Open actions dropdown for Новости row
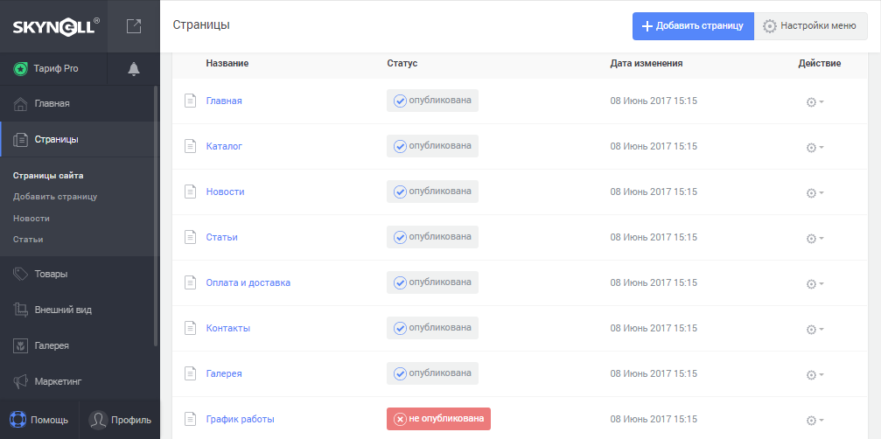 pyautogui.click(x=814, y=192)
